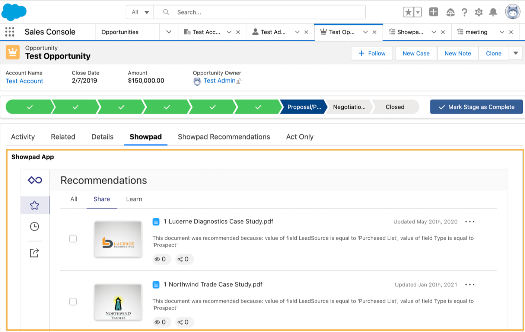Check the checkbox for Lucerne Diagnostics Case Study

tap(73, 239)
